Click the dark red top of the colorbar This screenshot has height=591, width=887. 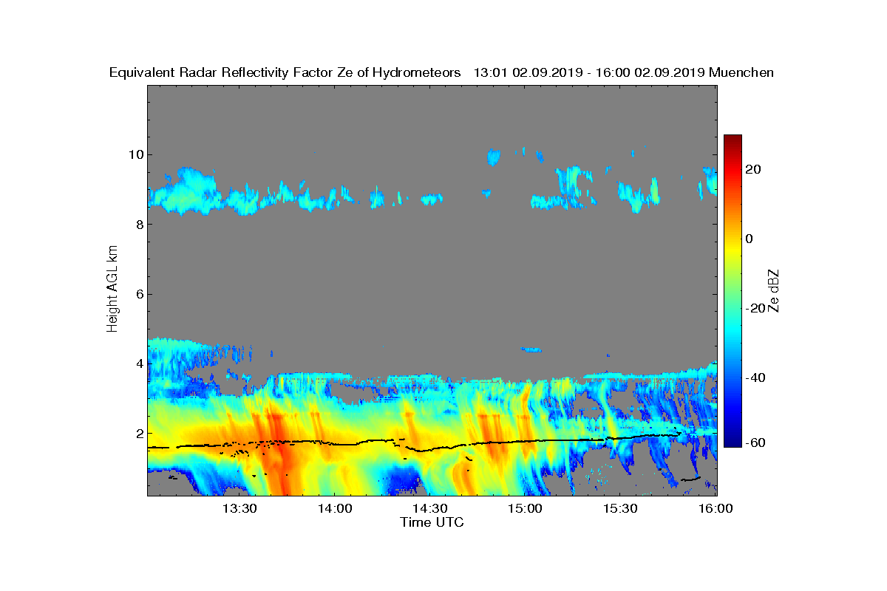(733, 140)
